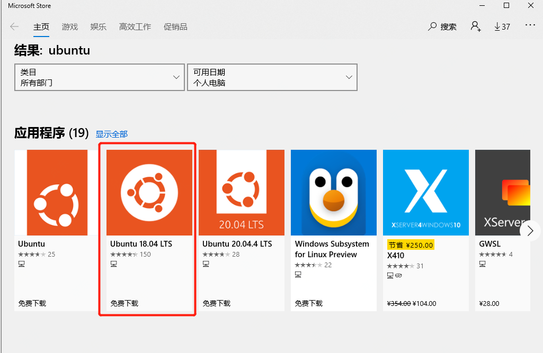
Task: Go back with the arrow icon
Action: tap(14, 26)
